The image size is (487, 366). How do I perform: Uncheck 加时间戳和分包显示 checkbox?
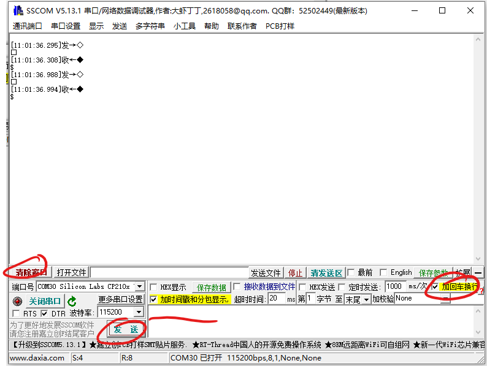coord(153,300)
